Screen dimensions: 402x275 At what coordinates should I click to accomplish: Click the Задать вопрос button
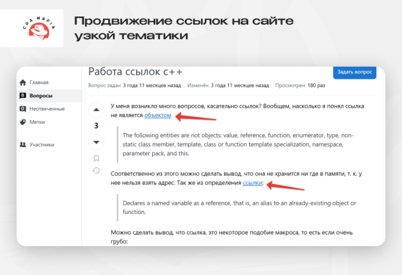[355, 72]
